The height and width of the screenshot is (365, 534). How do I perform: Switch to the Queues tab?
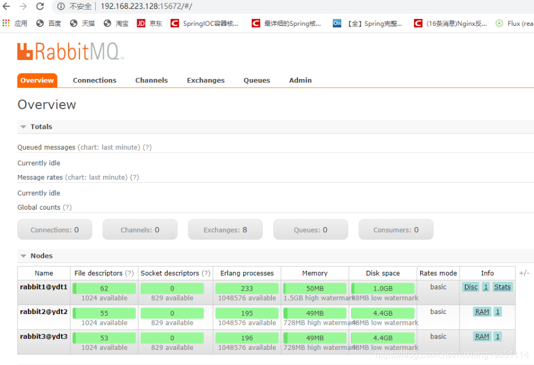[x=257, y=80]
